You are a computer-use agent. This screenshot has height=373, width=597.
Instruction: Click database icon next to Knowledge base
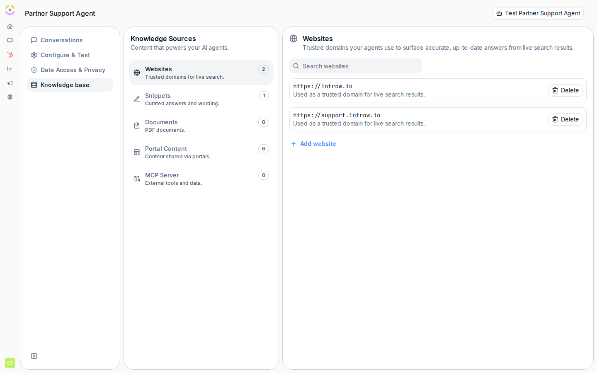pyautogui.click(x=34, y=85)
